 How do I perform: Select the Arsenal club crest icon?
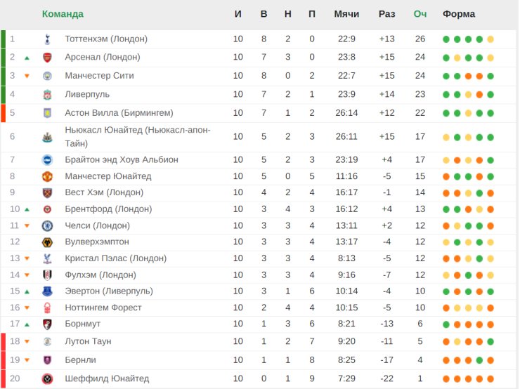47,58
